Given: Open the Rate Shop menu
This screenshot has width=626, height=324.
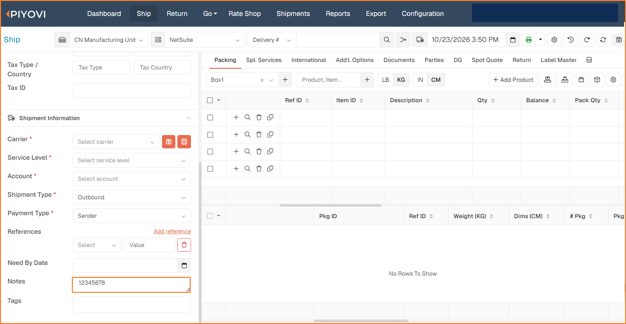Looking at the screenshot, I should pos(245,14).
